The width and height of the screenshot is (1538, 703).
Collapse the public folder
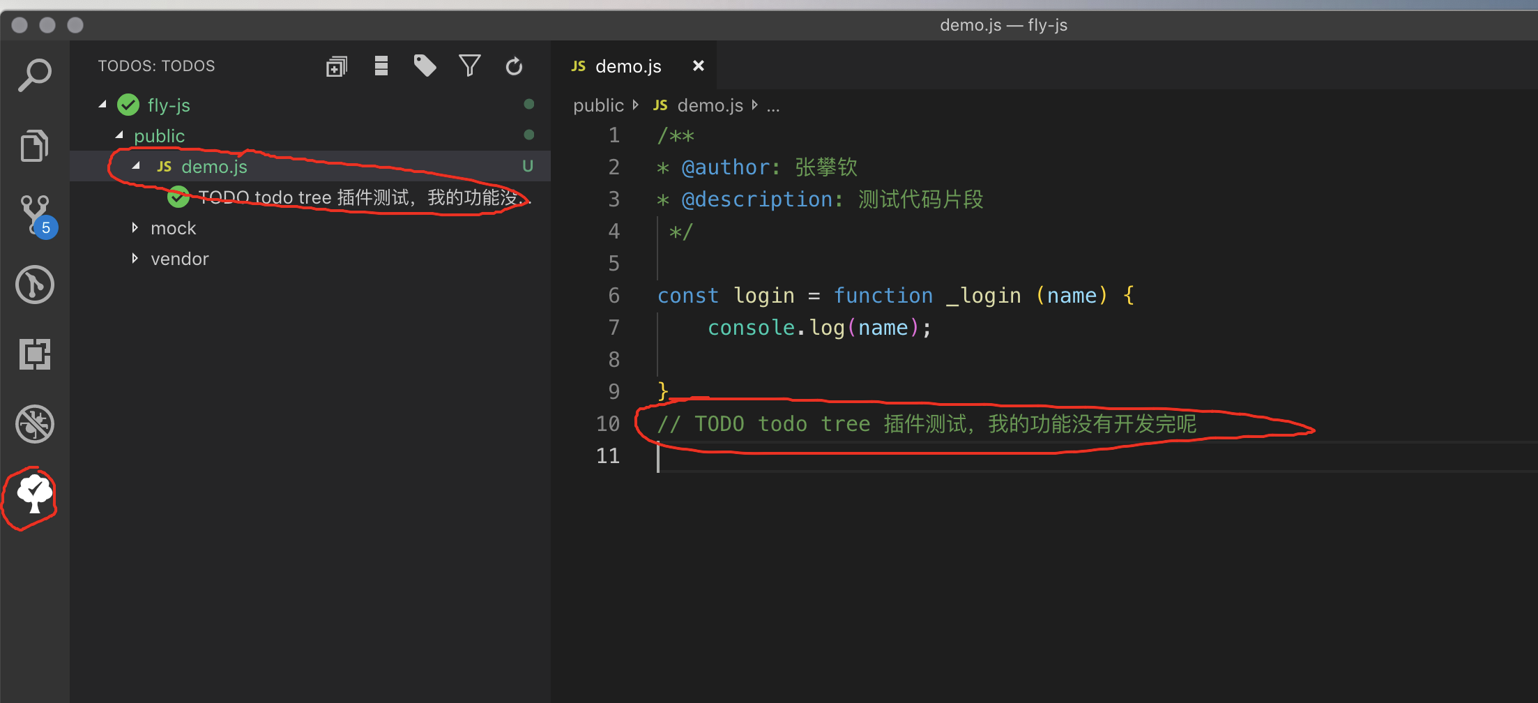click(x=119, y=135)
